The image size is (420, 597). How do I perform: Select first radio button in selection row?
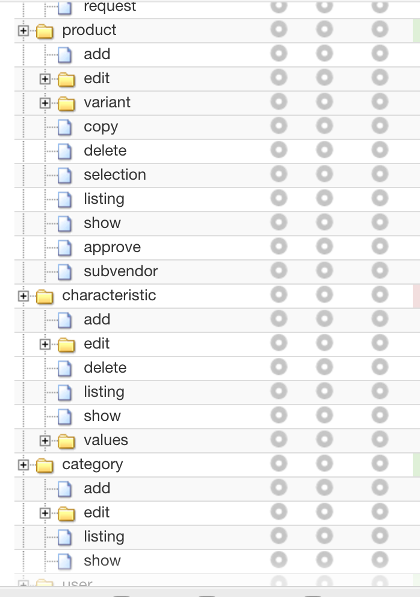coord(279,174)
